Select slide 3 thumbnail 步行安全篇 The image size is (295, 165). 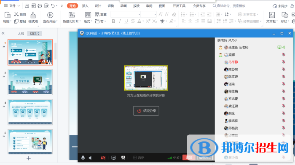point(30,82)
